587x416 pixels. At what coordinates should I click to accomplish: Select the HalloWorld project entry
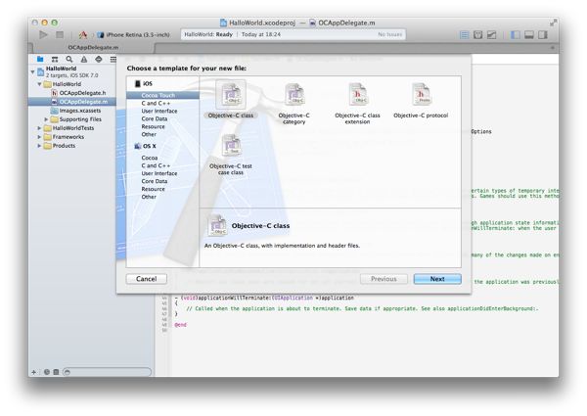click(x=68, y=71)
